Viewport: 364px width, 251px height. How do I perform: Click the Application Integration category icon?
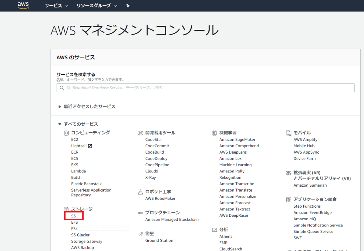pyautogui.click(x=288, y=200)
